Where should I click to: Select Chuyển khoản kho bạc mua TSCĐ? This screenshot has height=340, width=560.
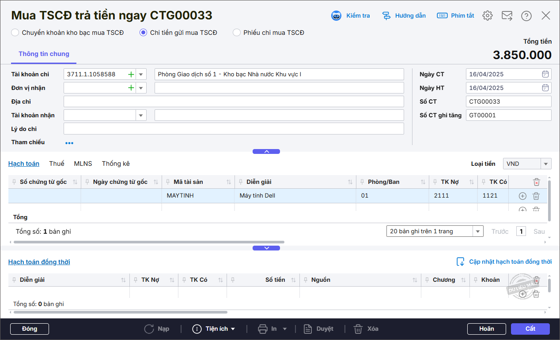click(15, 33)
